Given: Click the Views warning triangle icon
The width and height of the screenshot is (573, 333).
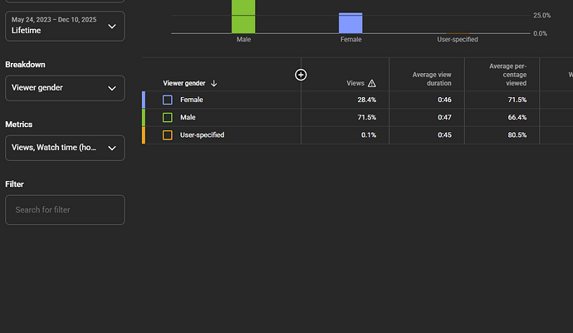Looking at the screenshot, I should (x=372, y=83).
